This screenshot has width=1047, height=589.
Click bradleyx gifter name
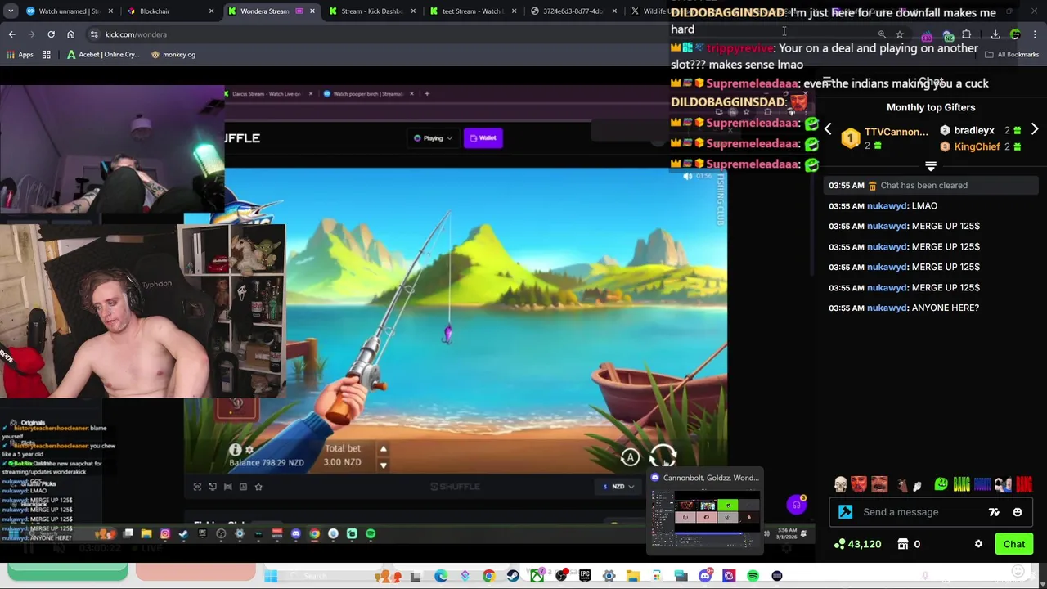[x=973, y=130]
